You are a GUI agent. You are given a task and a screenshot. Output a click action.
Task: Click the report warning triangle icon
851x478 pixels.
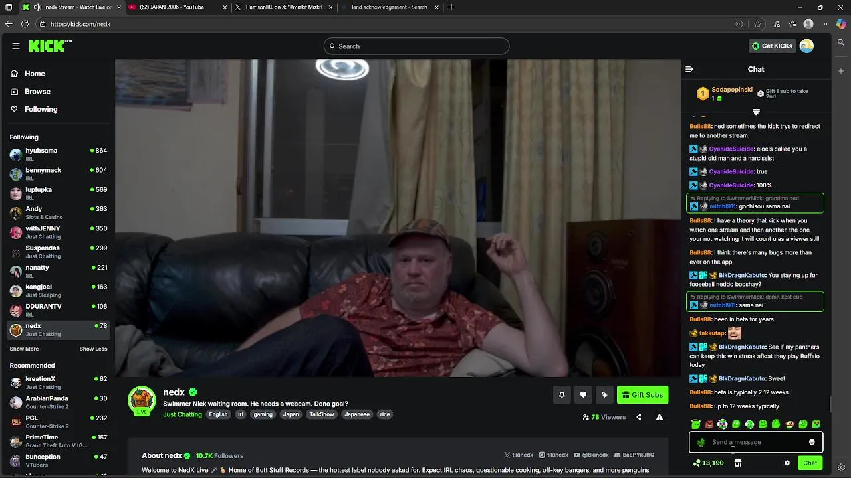coord(660,417)
